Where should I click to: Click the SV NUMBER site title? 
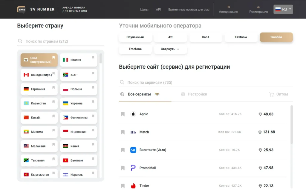42,9
